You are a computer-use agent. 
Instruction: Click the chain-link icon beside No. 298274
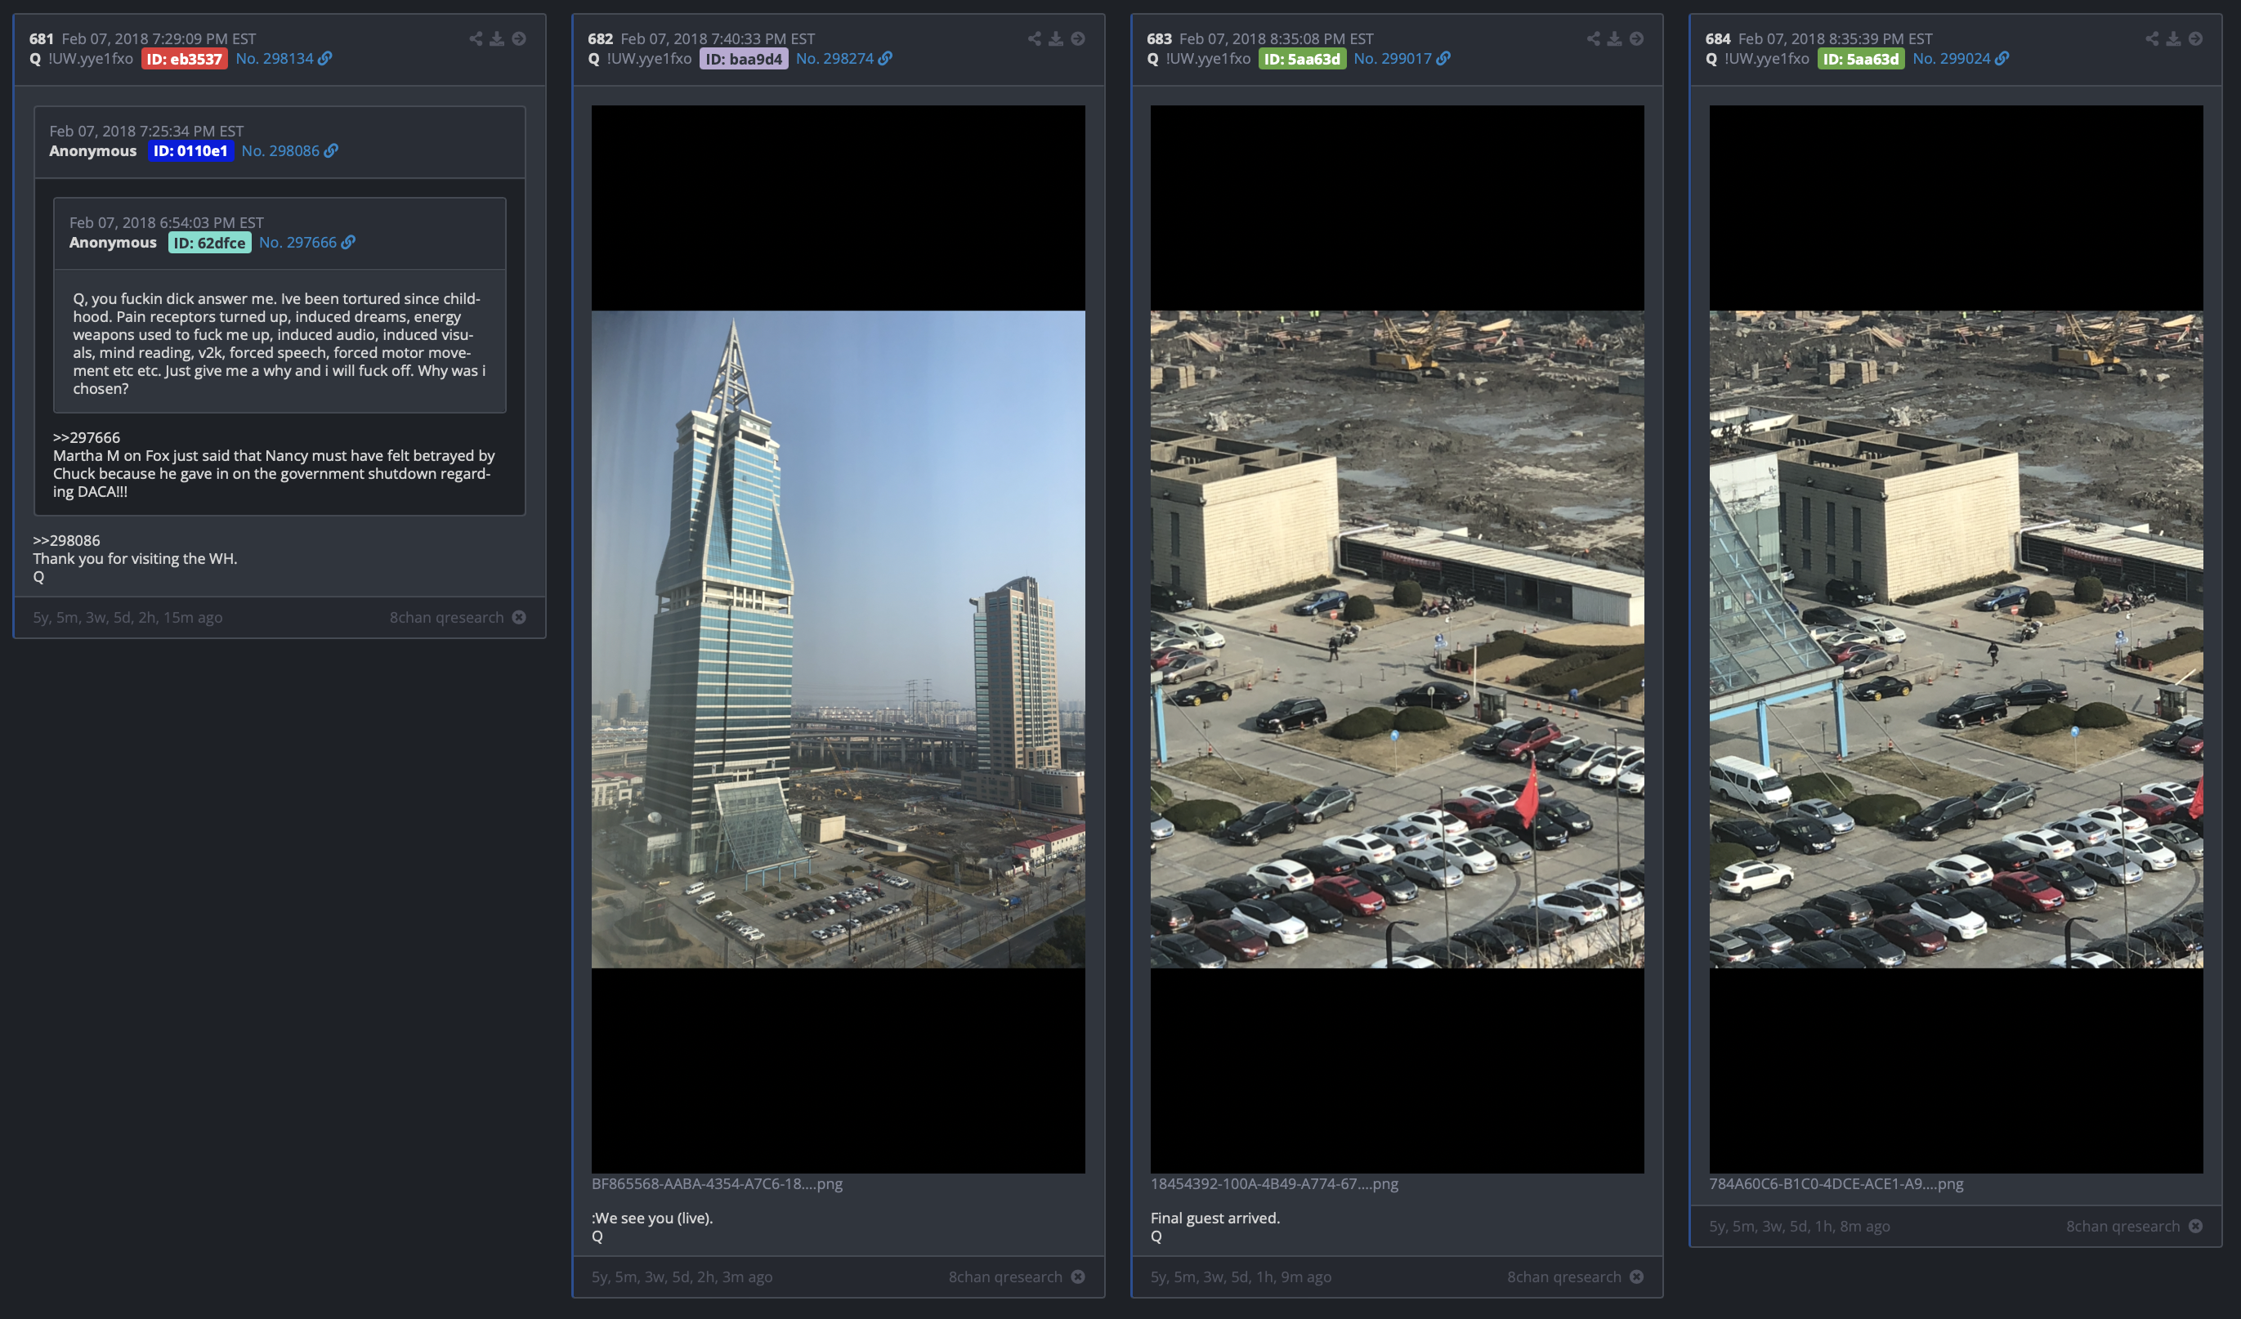coord(886,58)
